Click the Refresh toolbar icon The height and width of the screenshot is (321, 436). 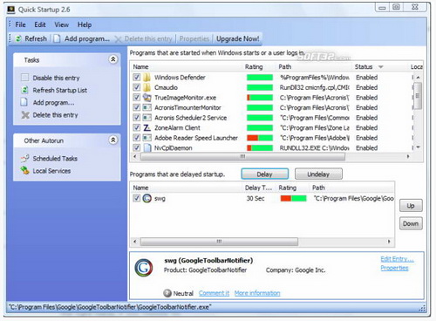click(x=18, y=38)
